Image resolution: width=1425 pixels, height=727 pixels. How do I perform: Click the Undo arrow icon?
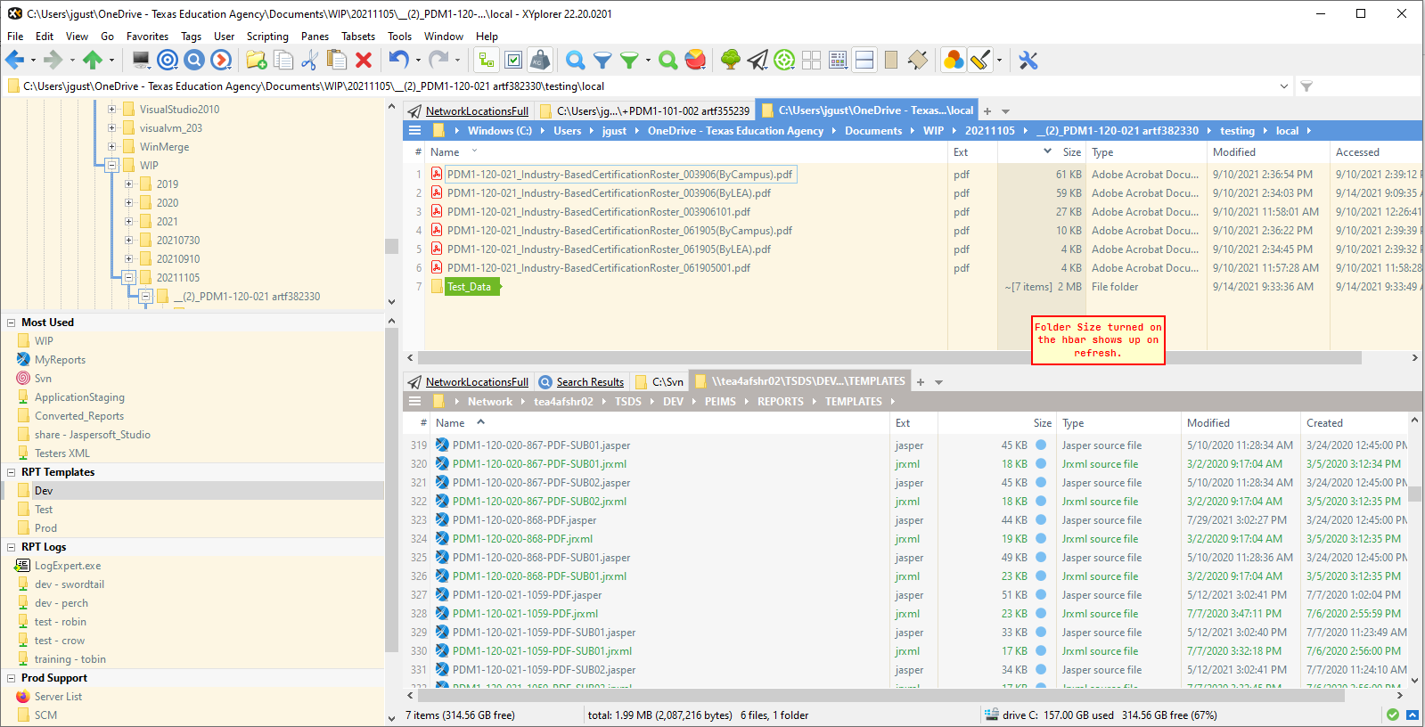pyautogui.click(x=397, y=61)
